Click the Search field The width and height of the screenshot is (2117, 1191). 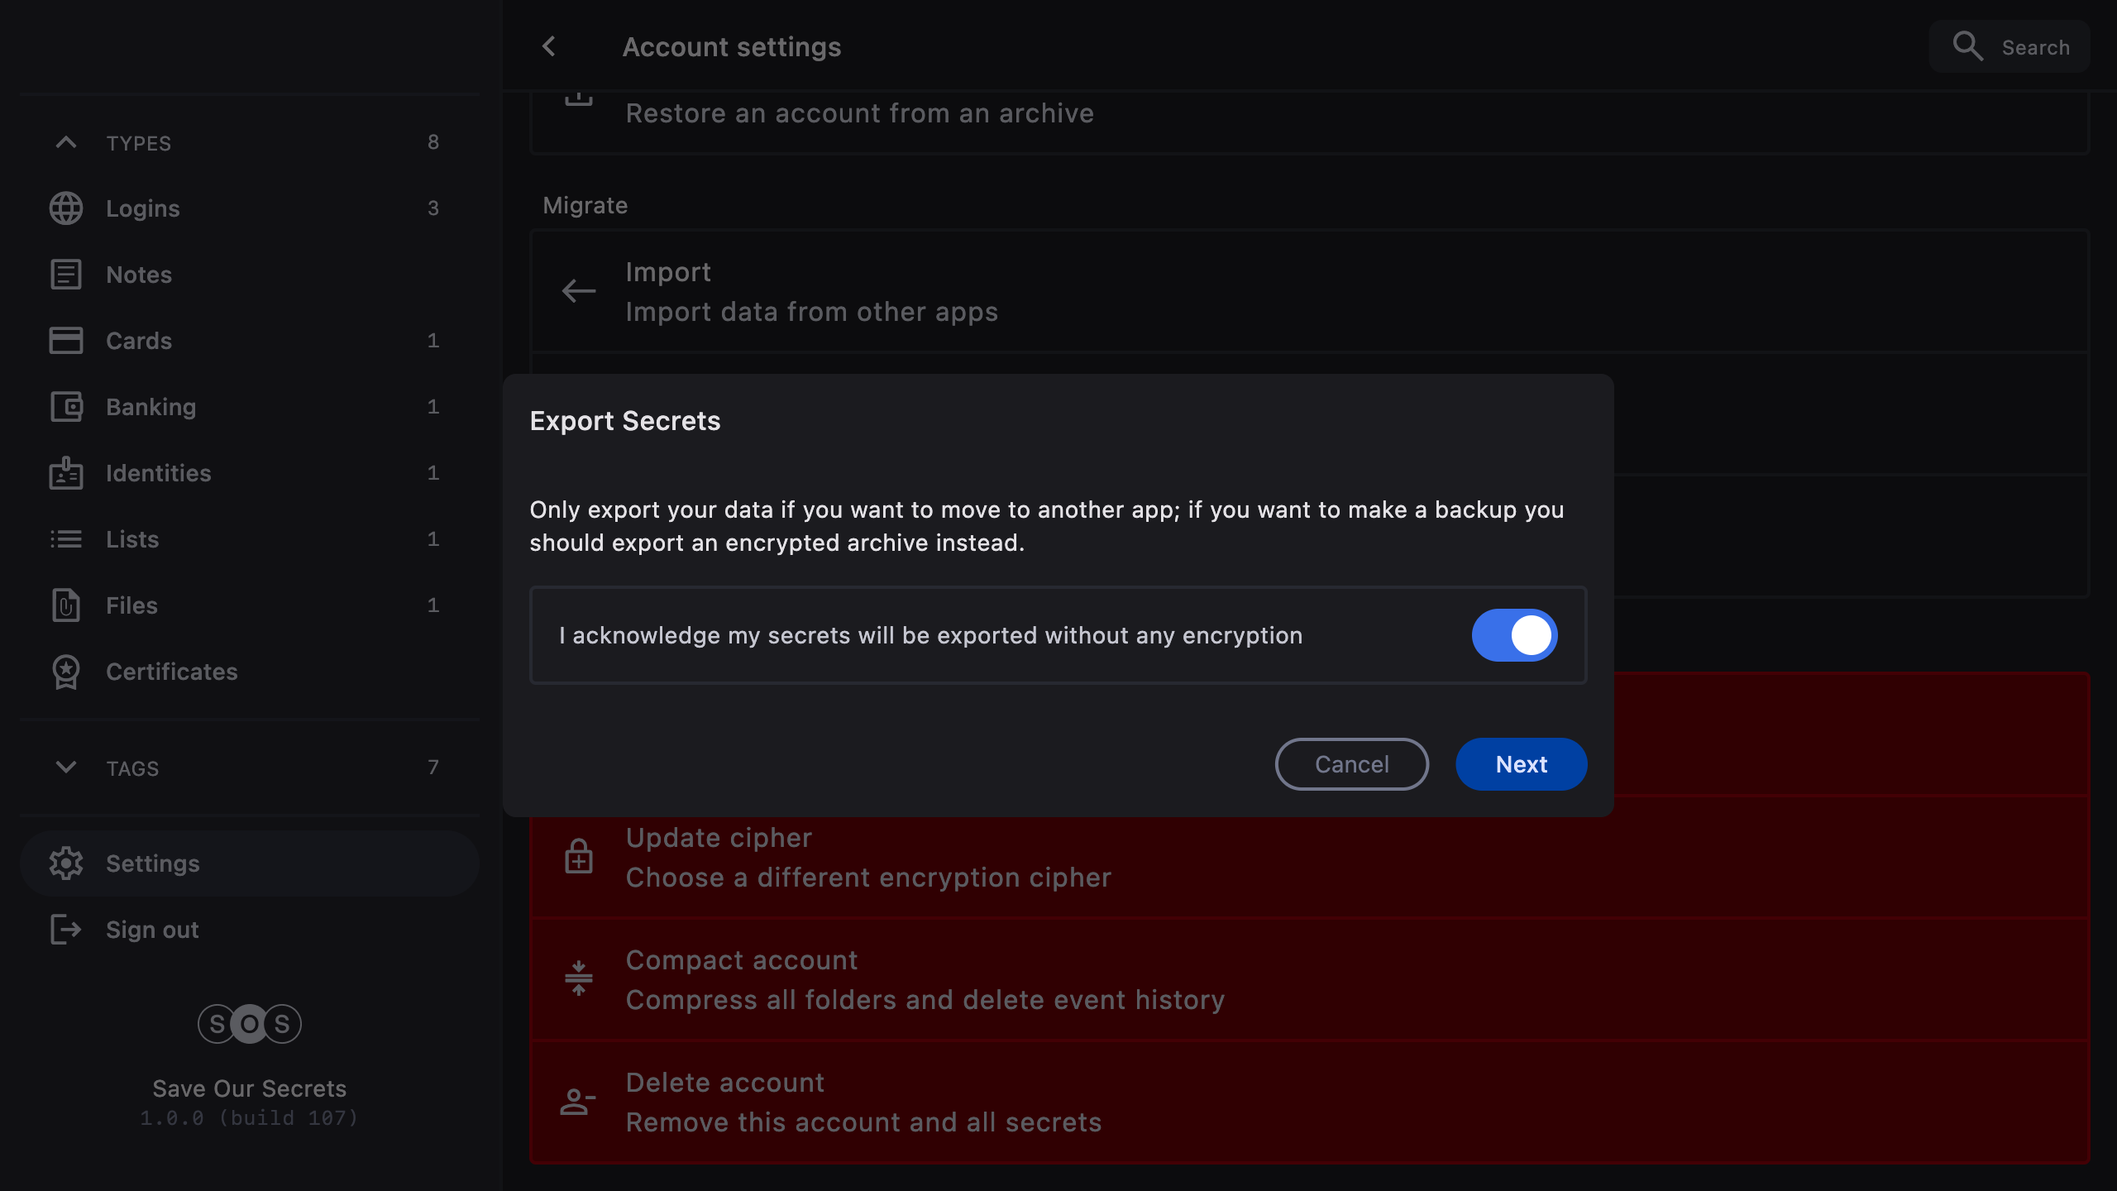(x=2009, y=47)
